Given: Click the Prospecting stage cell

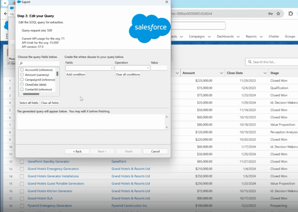Looking at the screenshot, I should [279, 206].
